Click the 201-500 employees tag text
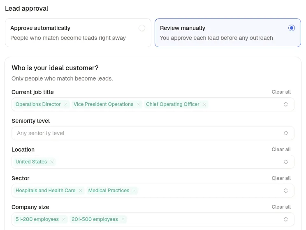306x230 pixels. pyautogui.click(x=95, y=219)
